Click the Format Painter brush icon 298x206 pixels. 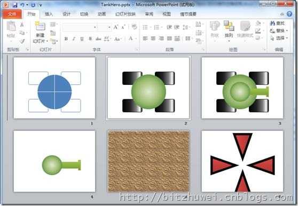coord(22,41)
